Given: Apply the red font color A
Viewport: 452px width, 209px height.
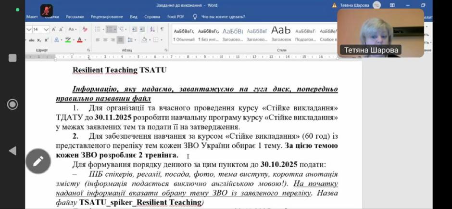Looking at the screenshot, I should 79,40.
